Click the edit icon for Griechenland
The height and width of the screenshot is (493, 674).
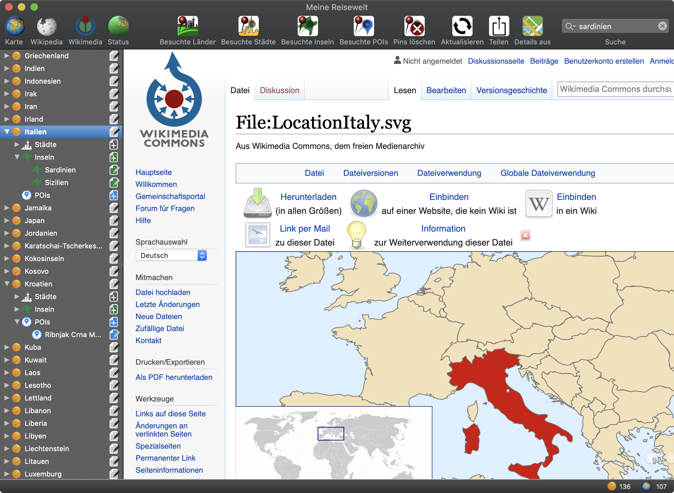[x=114, y=56]
